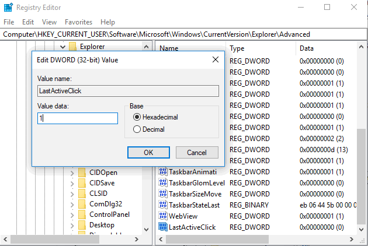Screen dimensions: 368x246
Task: Select the Explorer key label in tree
Action: (x=92, y=47)
